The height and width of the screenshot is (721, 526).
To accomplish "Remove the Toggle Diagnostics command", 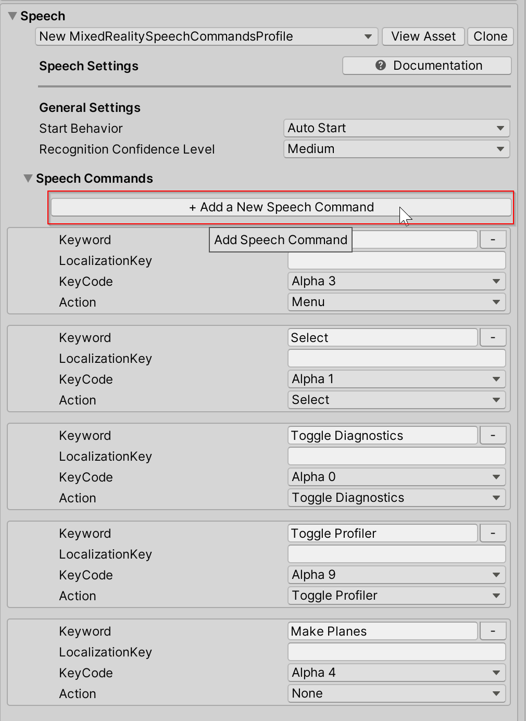I will tap(493, 435).
